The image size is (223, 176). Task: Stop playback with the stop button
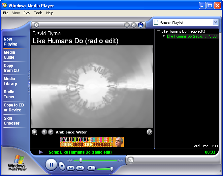[62, 166]
